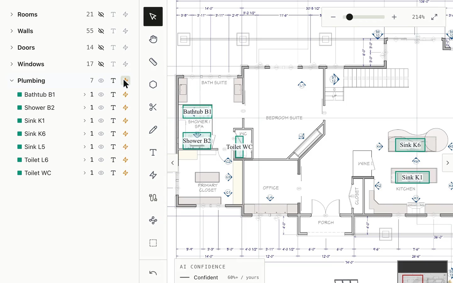The width and height of the screenshot is (453, 283).
Task: Select the connected nodes tool
Action: tap(153, 220)
